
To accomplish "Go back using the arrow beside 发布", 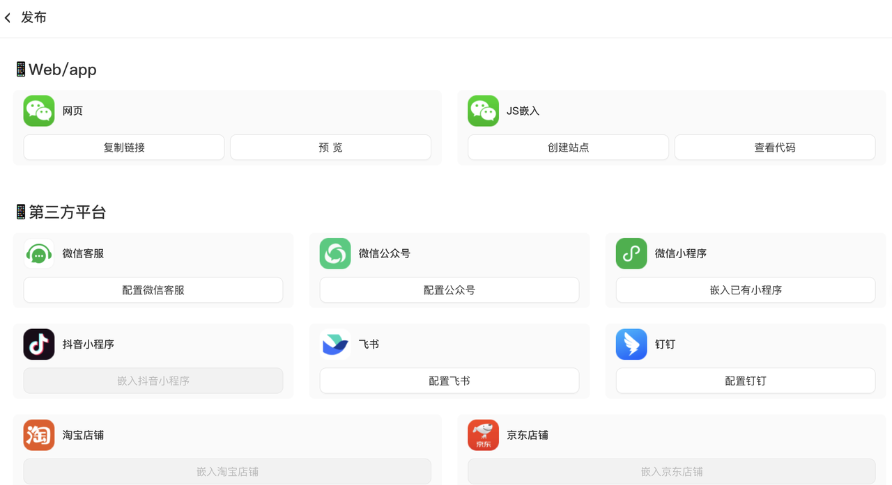I will [8, 18].
